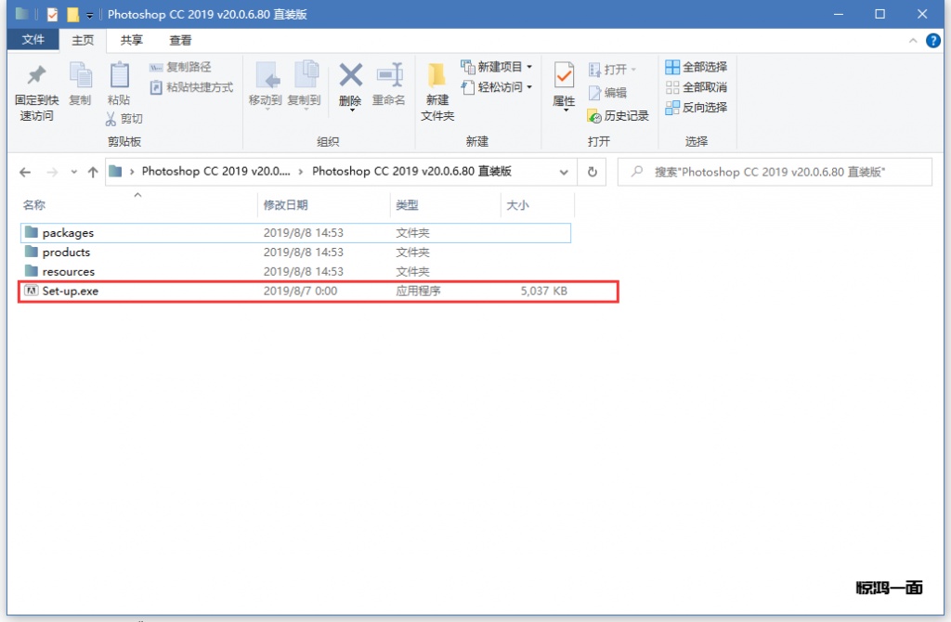Click Select None option
The height and width of the screenshot is (622, 951).
(x=696, y=87)
